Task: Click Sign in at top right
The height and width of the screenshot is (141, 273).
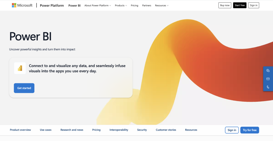Action: coord(254,5)
